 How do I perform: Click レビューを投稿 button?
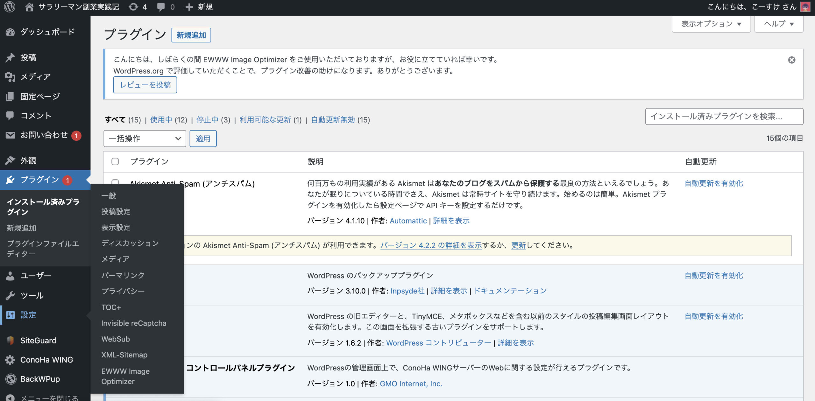(x=145, y=85)
